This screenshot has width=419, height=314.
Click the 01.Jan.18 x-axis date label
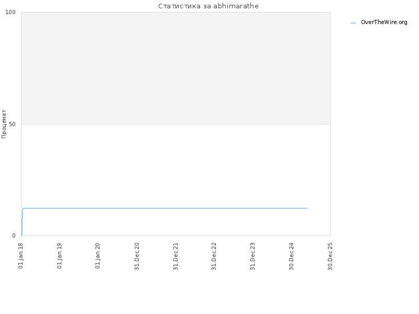coord(21,256)
